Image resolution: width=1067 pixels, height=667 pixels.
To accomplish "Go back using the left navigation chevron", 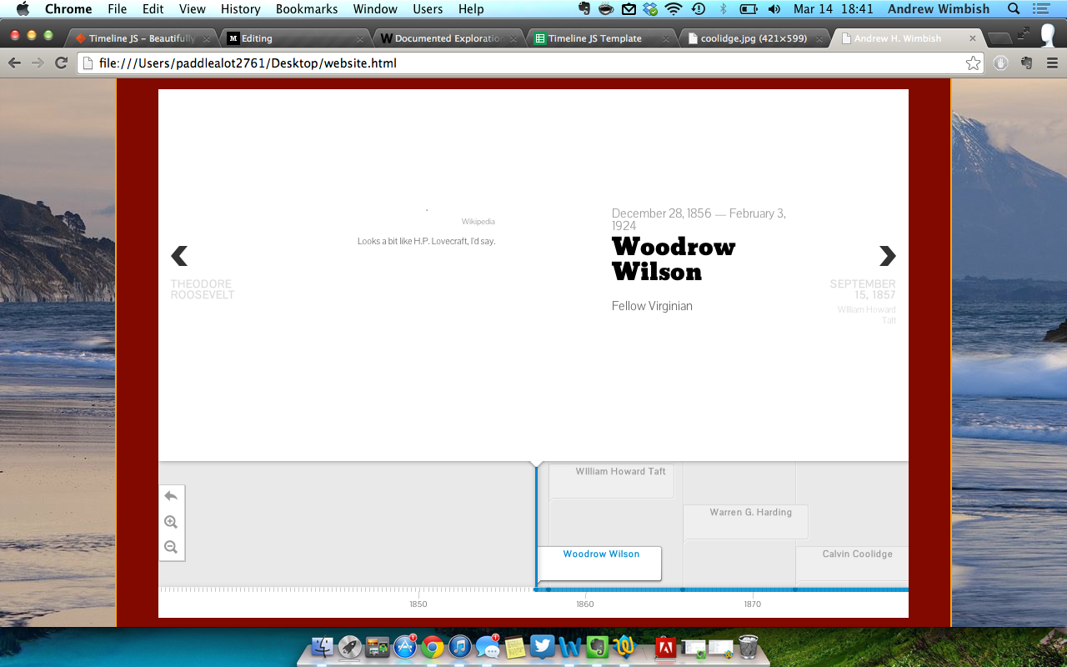I will coord(178,256).
